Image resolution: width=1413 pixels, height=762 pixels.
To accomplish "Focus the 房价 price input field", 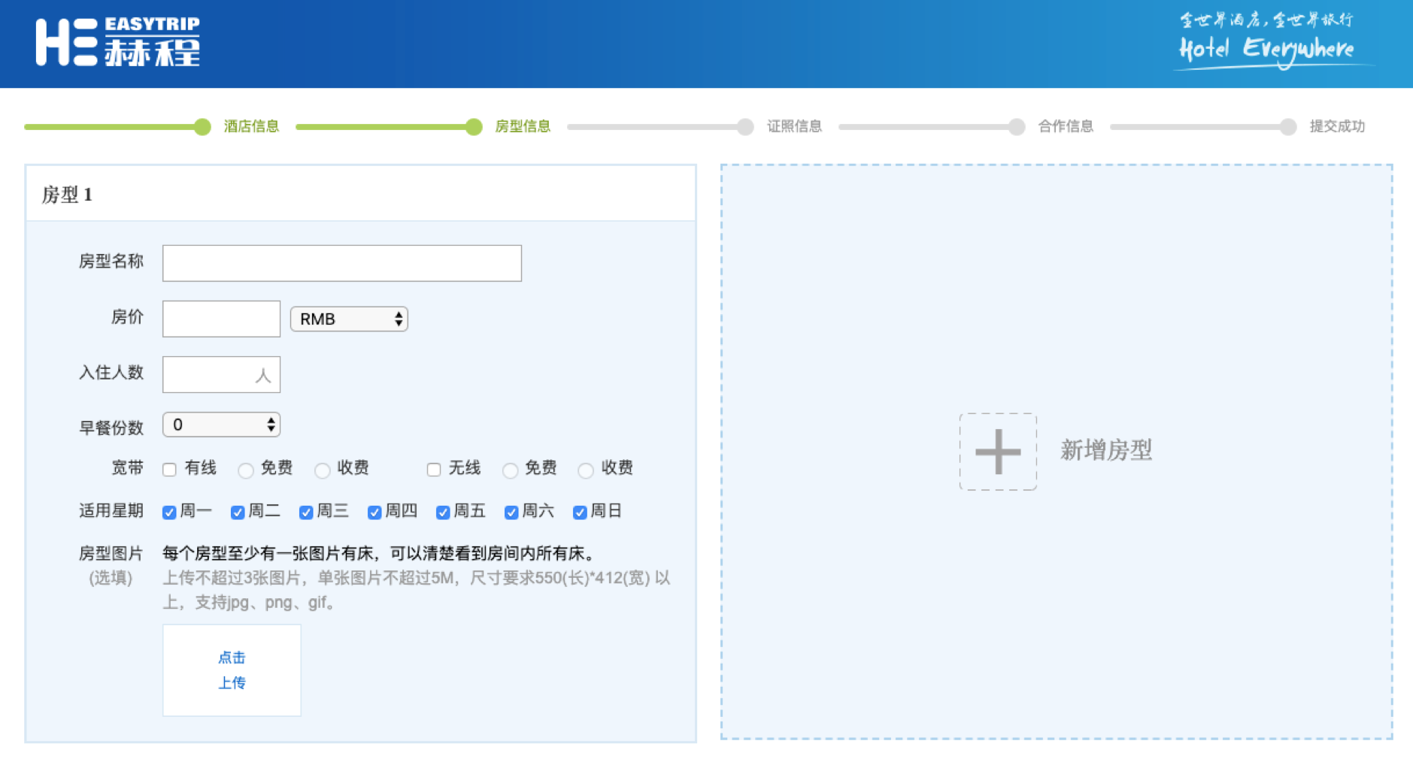I will 222,319.
